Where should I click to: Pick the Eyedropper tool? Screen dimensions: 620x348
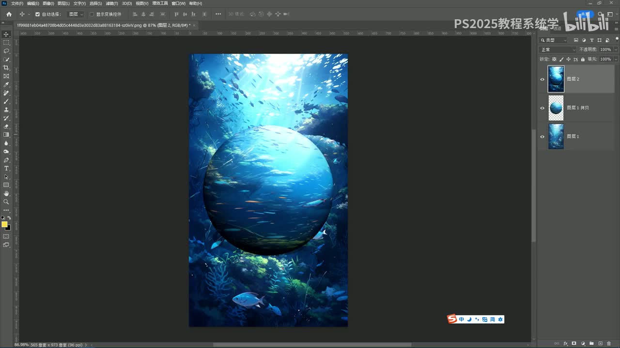[x=6, y=85]
